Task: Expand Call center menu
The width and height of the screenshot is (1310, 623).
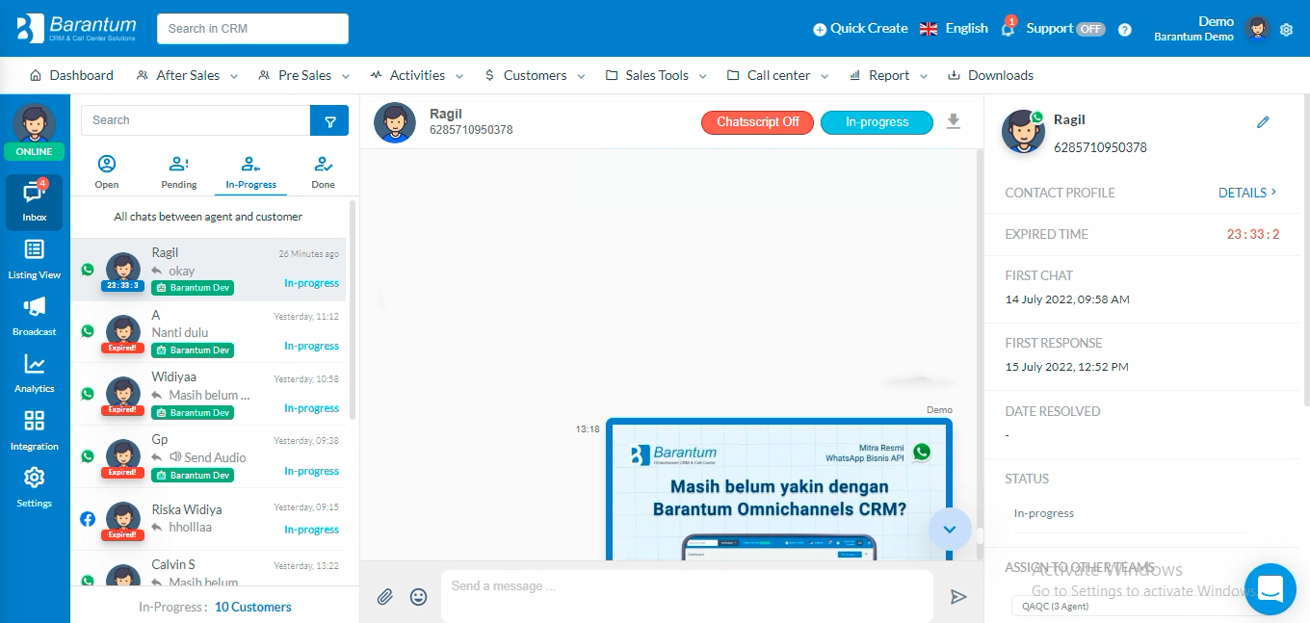Action: tap(778, 75)
